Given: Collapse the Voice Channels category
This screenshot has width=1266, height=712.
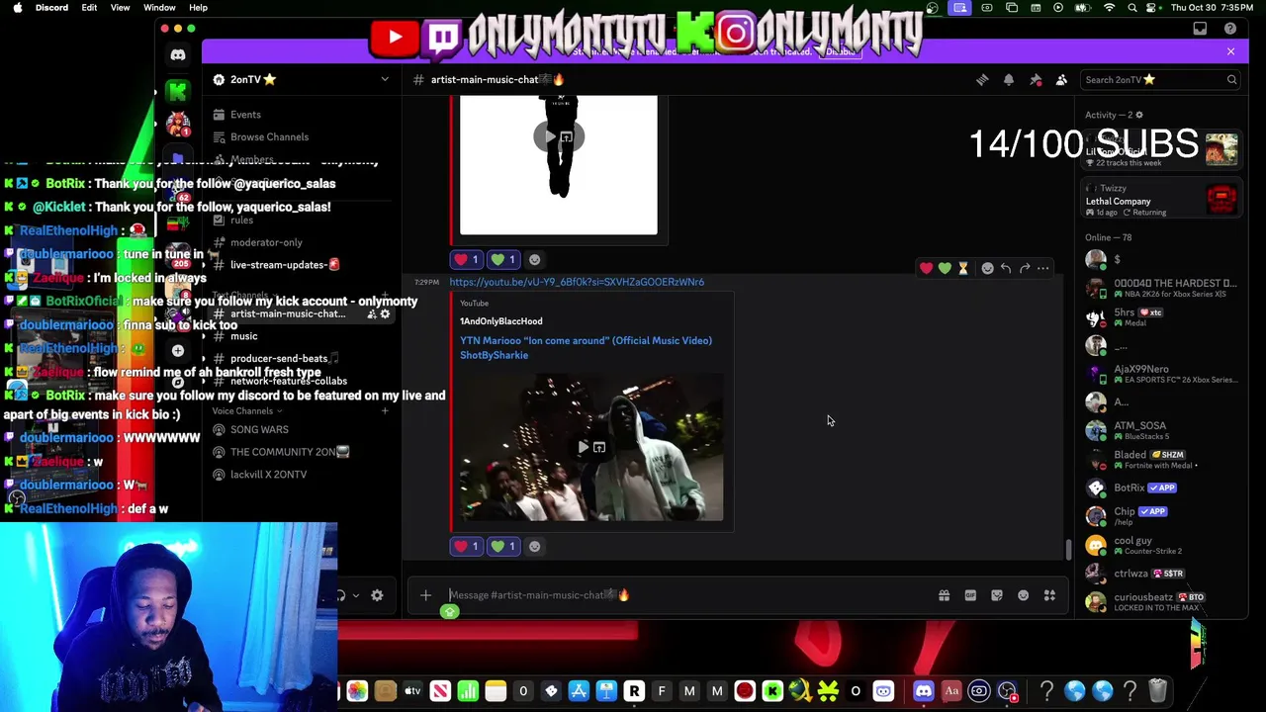Looking at the screenshot, I should [245, 411].
